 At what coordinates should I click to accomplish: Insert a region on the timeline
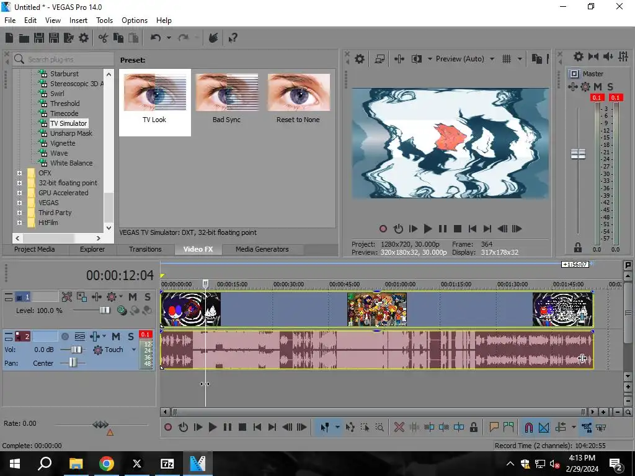508,427
